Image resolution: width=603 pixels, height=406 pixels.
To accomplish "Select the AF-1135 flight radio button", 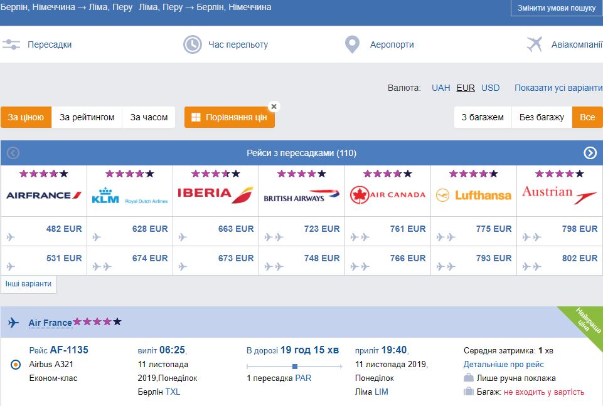I will point(16,365).
